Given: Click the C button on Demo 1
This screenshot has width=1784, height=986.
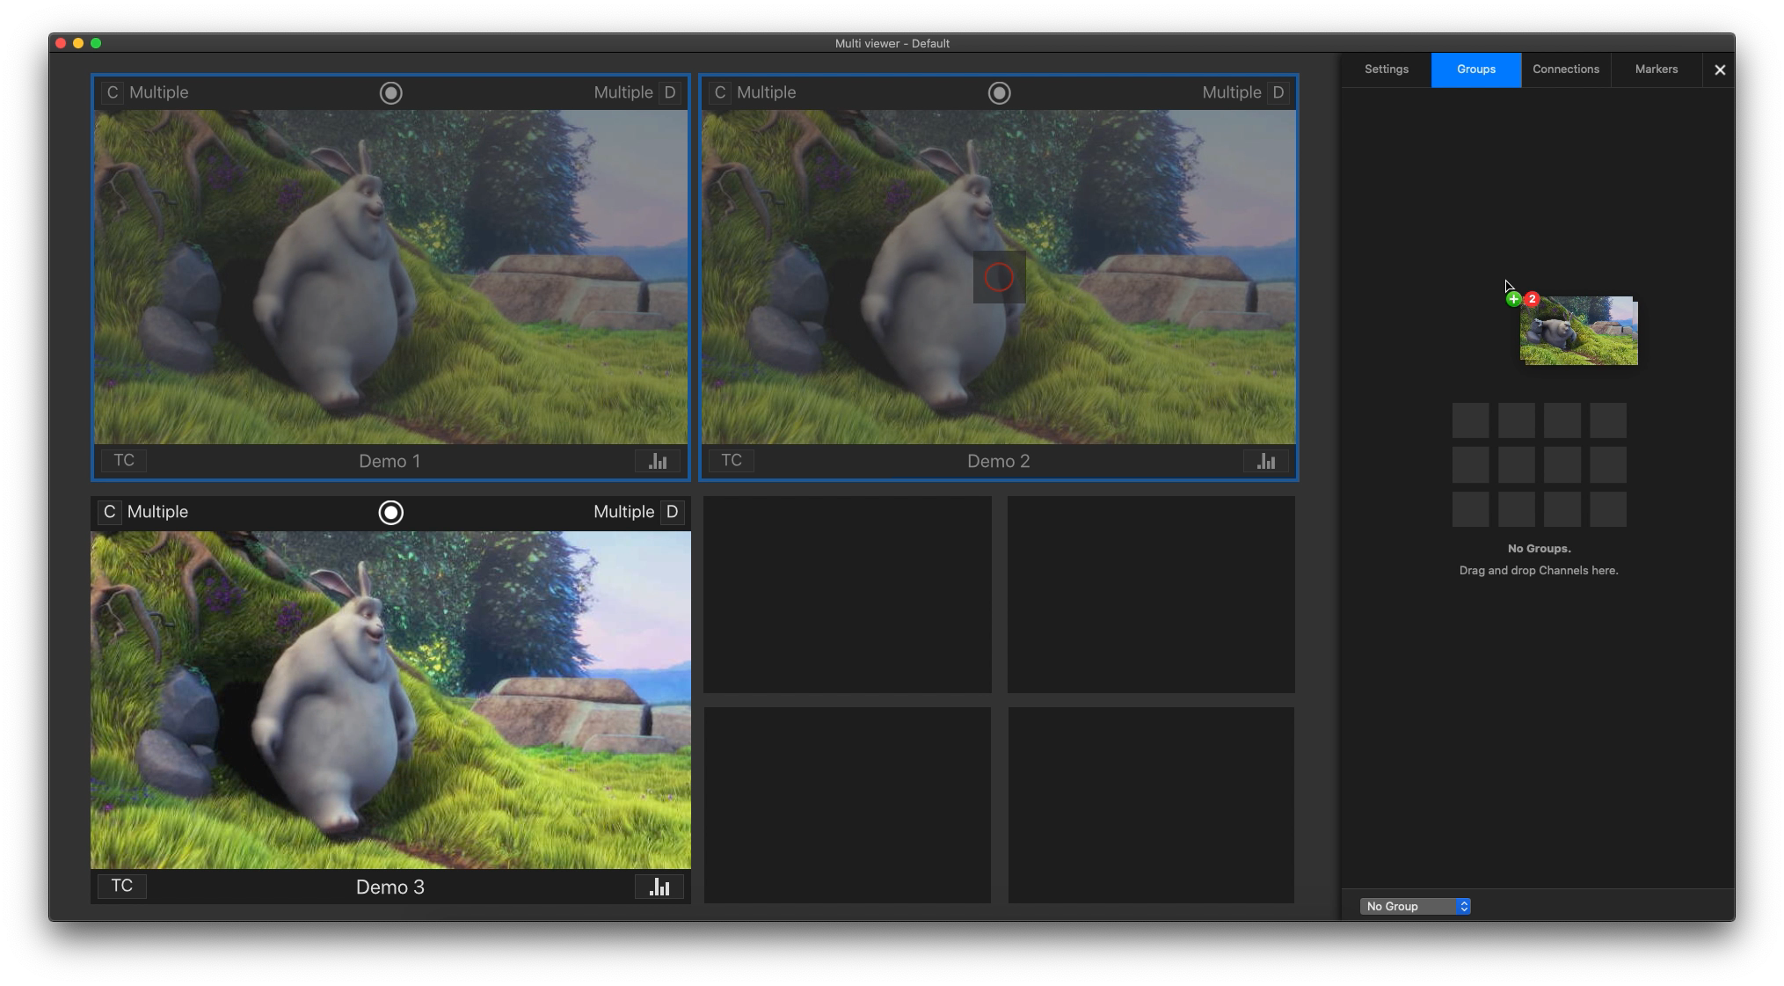Looking at the screenshot, I should tap(112, 92).
